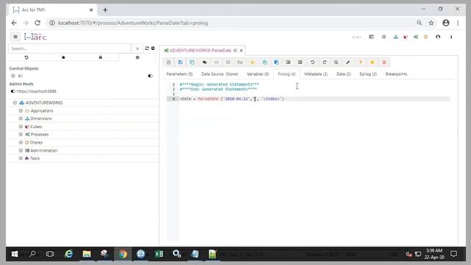Switch to the Variables (0) tab

(258, 74)
